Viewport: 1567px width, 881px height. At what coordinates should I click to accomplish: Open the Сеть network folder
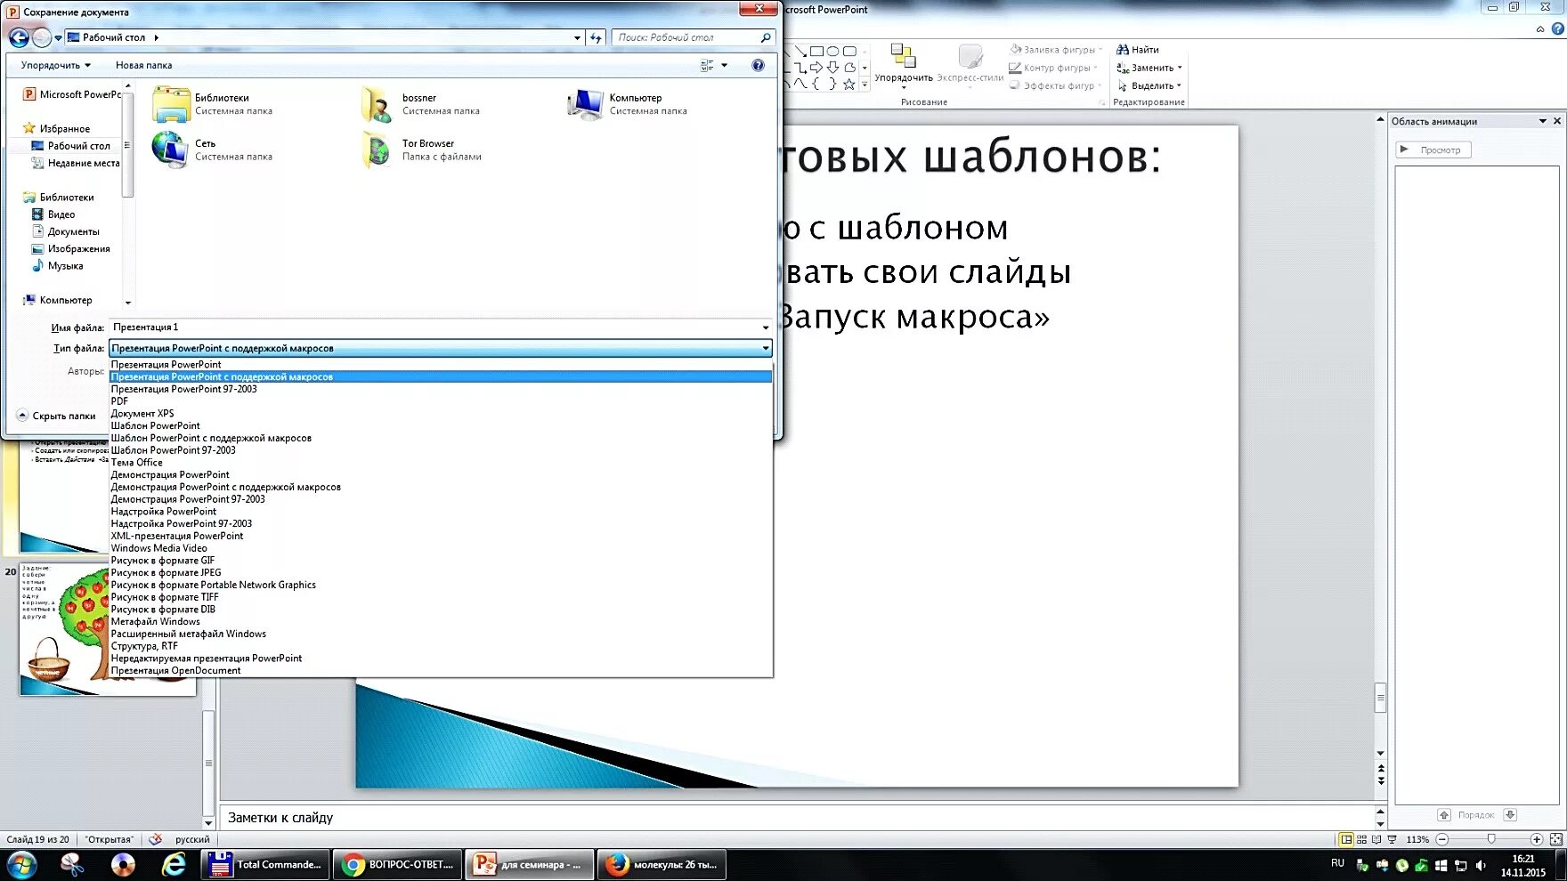213,150
